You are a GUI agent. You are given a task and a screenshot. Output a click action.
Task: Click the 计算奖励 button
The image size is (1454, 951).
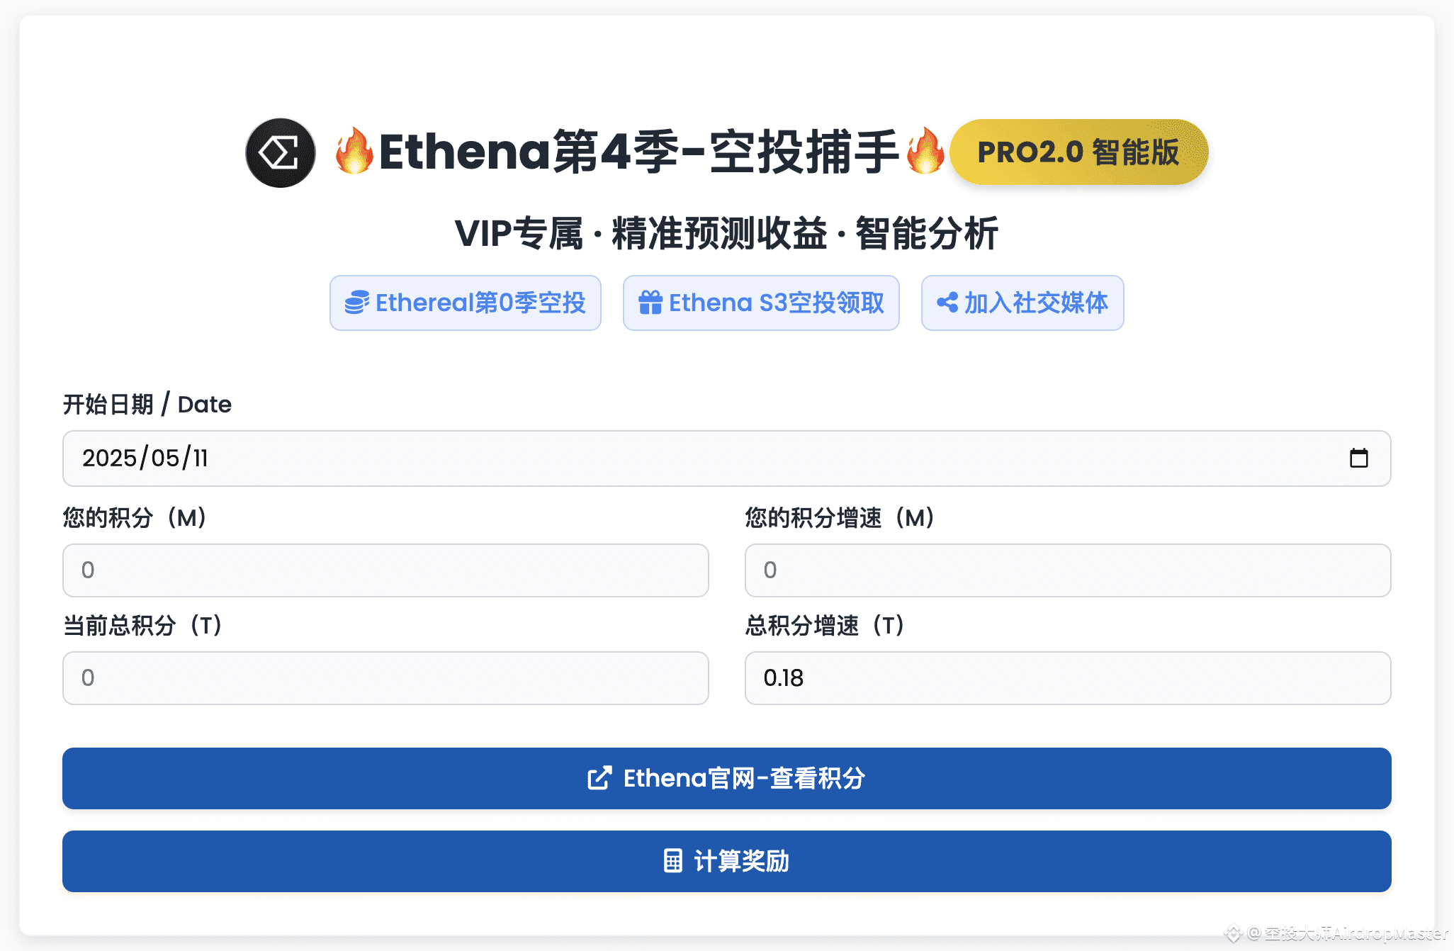[727, 861]
